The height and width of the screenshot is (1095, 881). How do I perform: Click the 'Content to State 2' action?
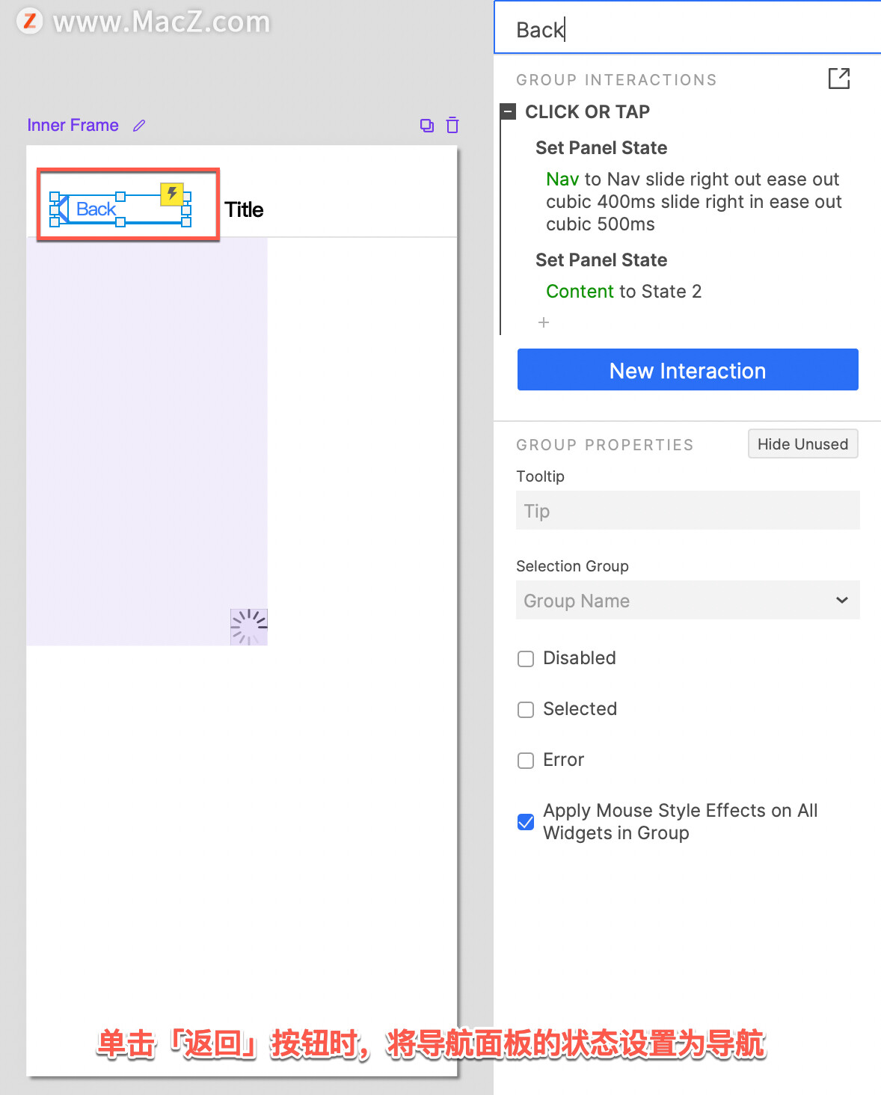(x=624, y=292)
